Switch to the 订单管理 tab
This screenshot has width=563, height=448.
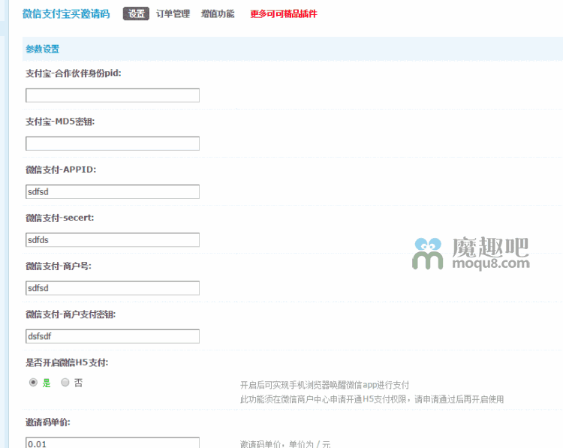pos(173,14)
